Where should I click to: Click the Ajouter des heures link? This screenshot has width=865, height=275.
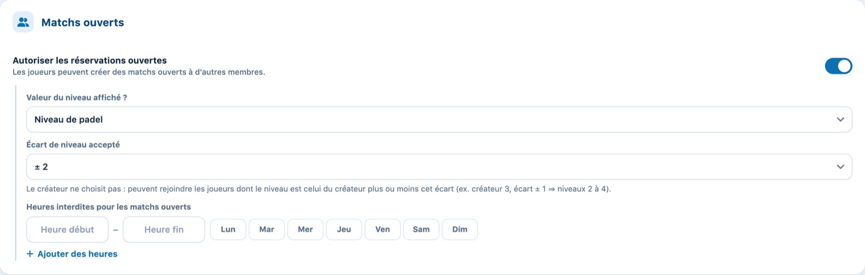click(72, 254)
